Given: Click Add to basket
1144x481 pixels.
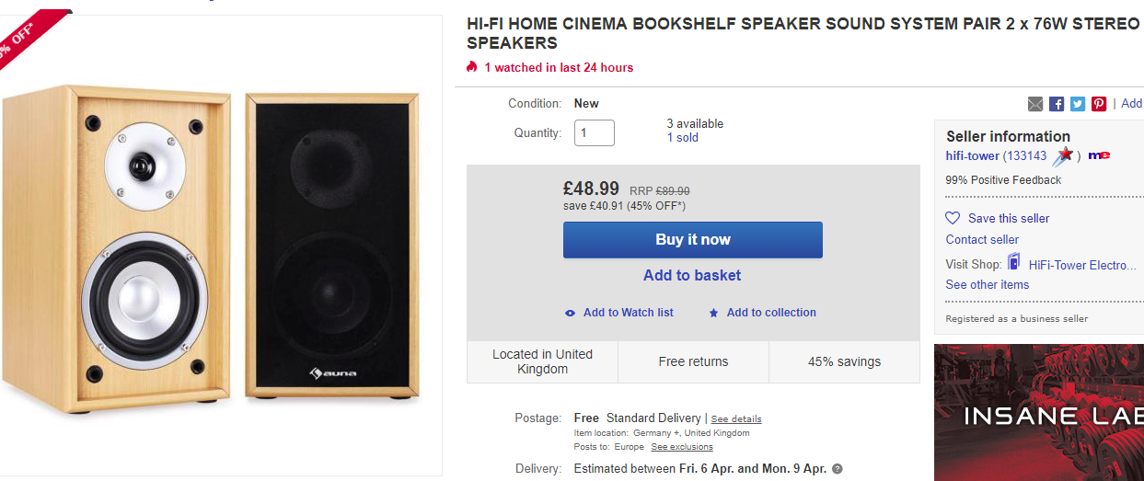Looking at the screenshot, I should (692, 275).
